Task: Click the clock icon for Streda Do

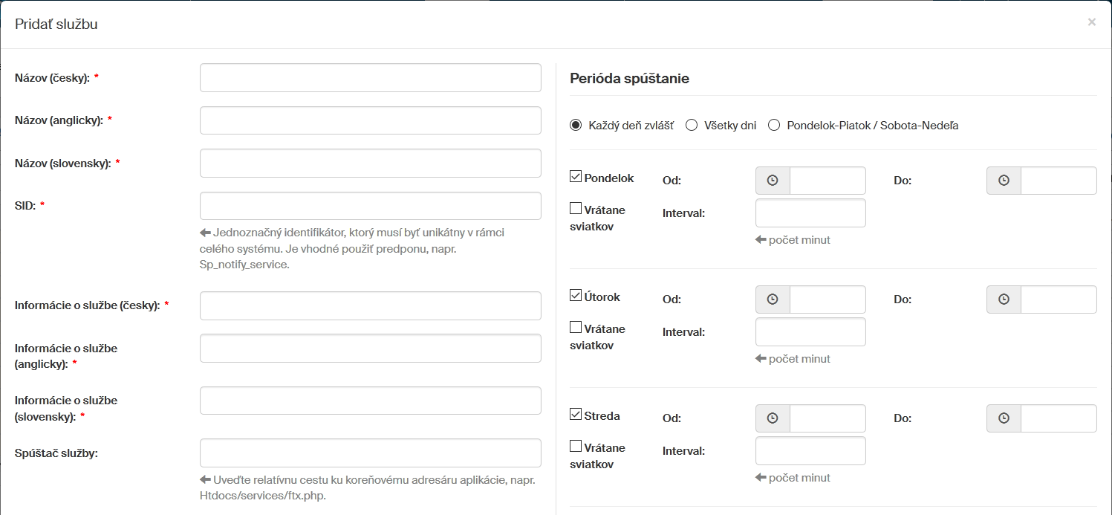Action: (1004, 418)
